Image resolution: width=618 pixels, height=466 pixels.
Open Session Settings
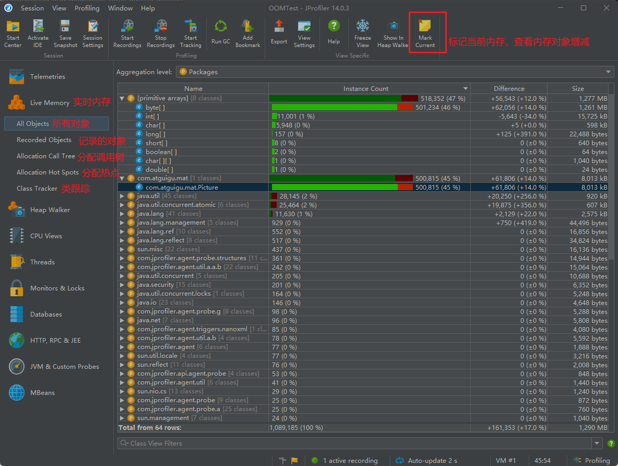pos(92,34)
